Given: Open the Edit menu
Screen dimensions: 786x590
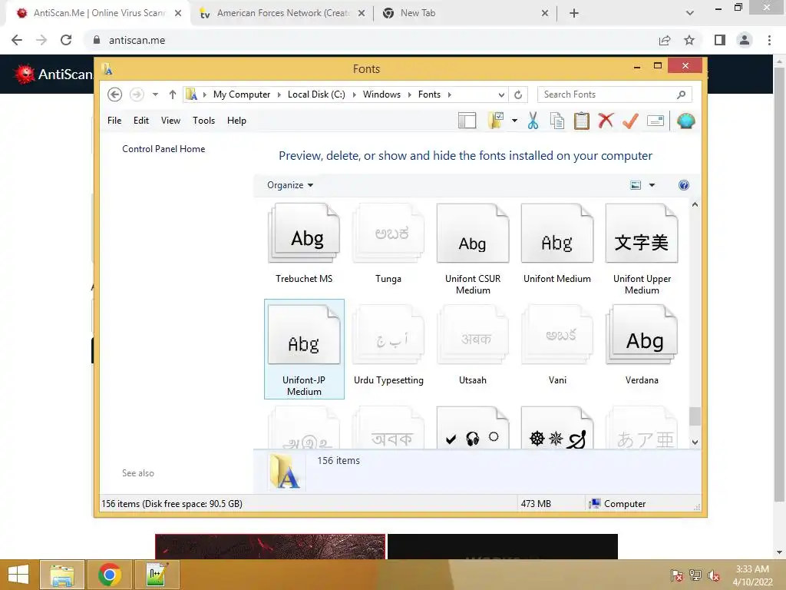Looking at the screenshot, I should coord(141,121).
